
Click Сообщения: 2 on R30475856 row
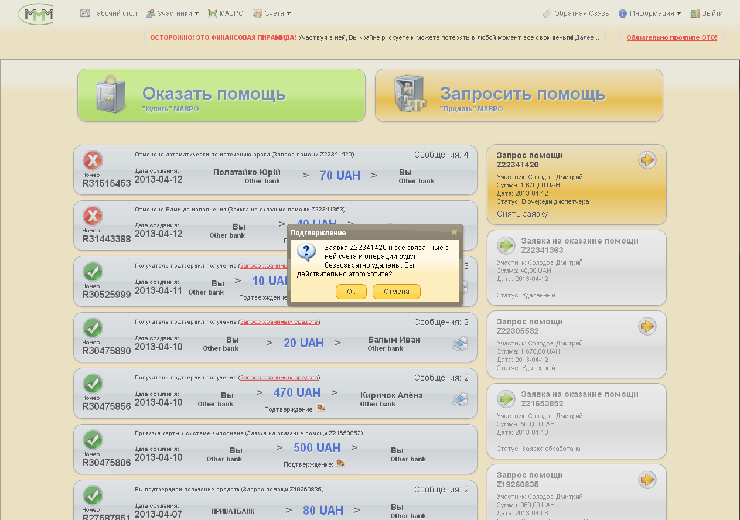pyautogui.click(x=441, y=378)
